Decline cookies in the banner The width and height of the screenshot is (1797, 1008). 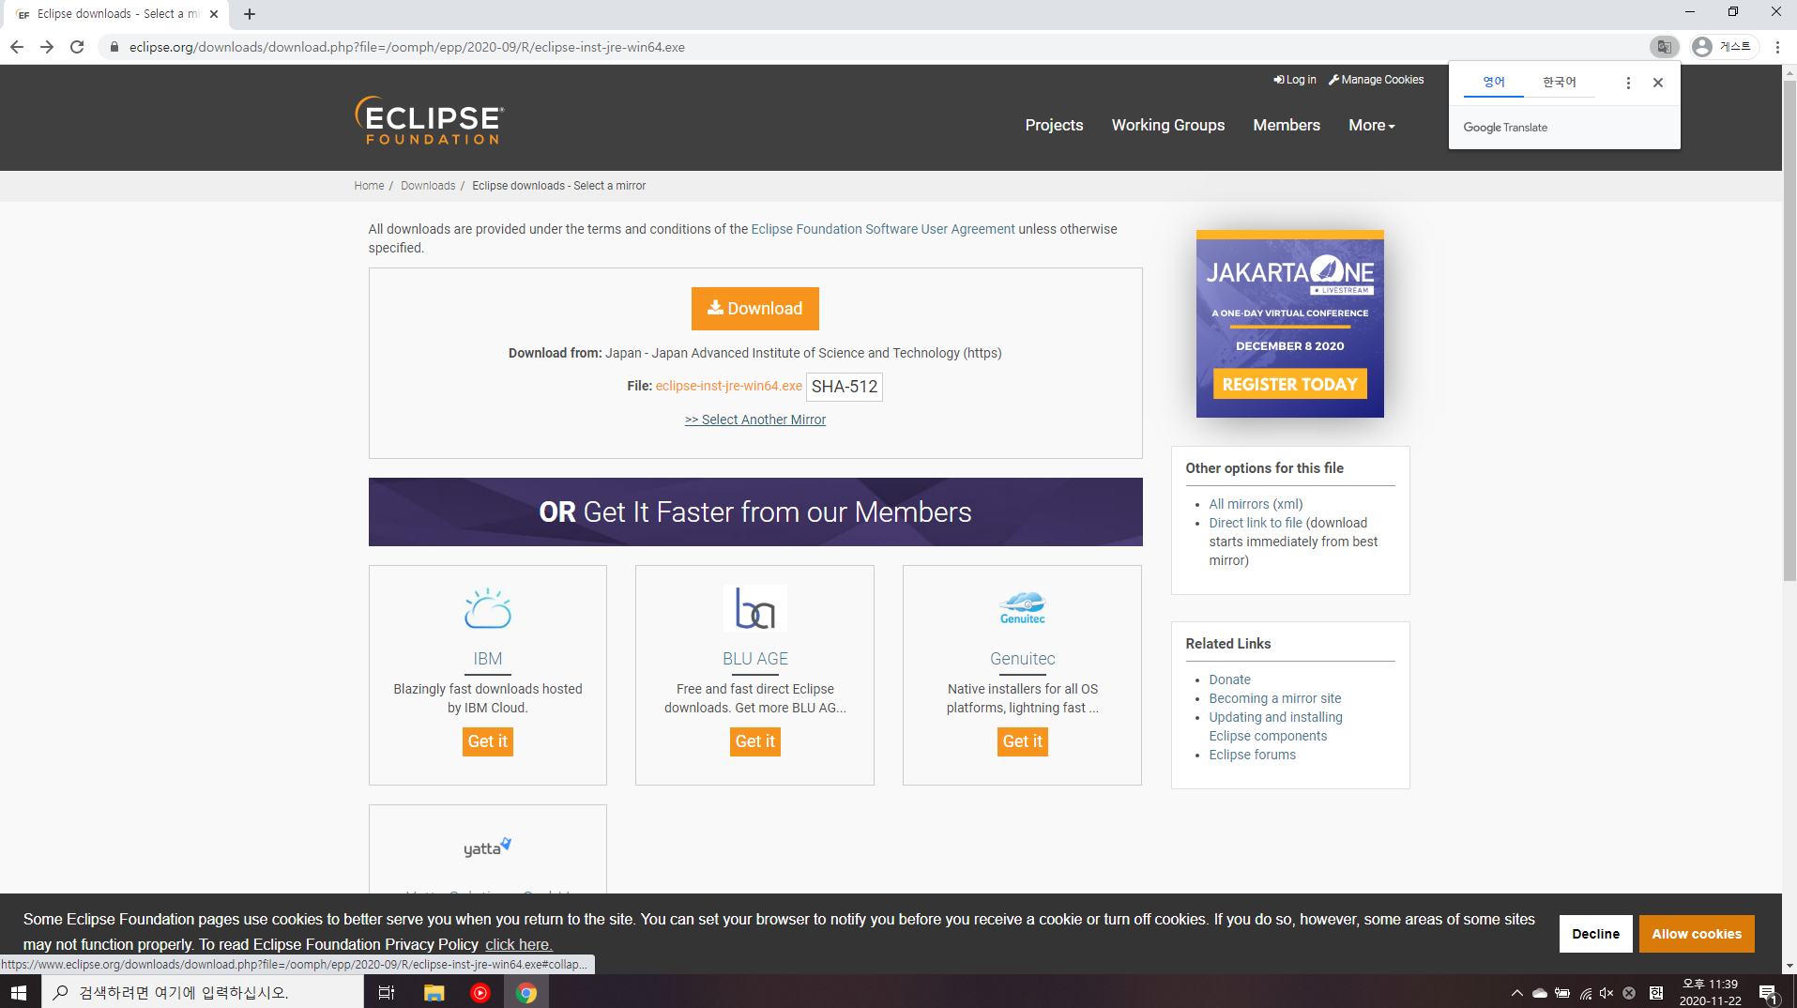tap(1596, 934)
